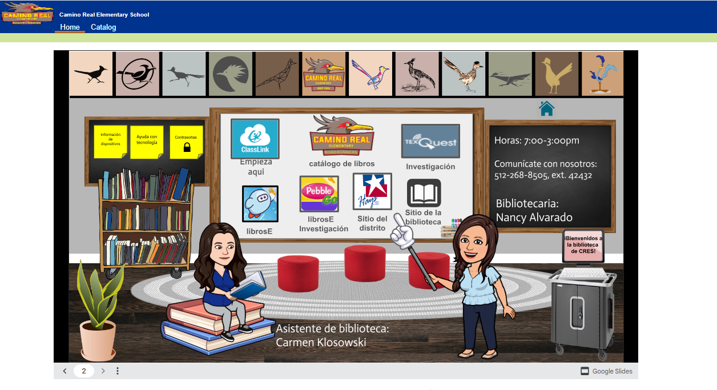Click the librosE label under the robot icon
This screenshot has height=390, width=717.
[x=259, y=231]
